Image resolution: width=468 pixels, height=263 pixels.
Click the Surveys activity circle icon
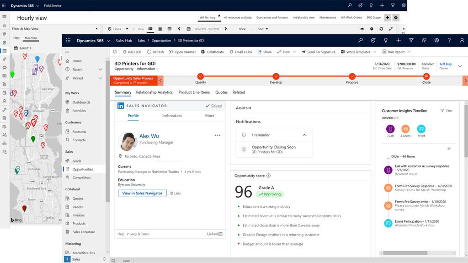pyautogui.click(x=405, y=129)
